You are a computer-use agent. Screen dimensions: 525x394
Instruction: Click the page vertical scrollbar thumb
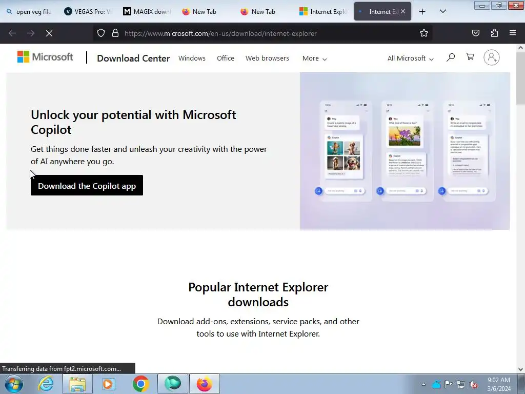pos(521,79)
